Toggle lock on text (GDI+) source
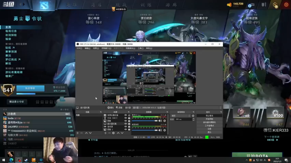Image resolution: width=291 pixels, height=163 pixels. pos(129,118)
